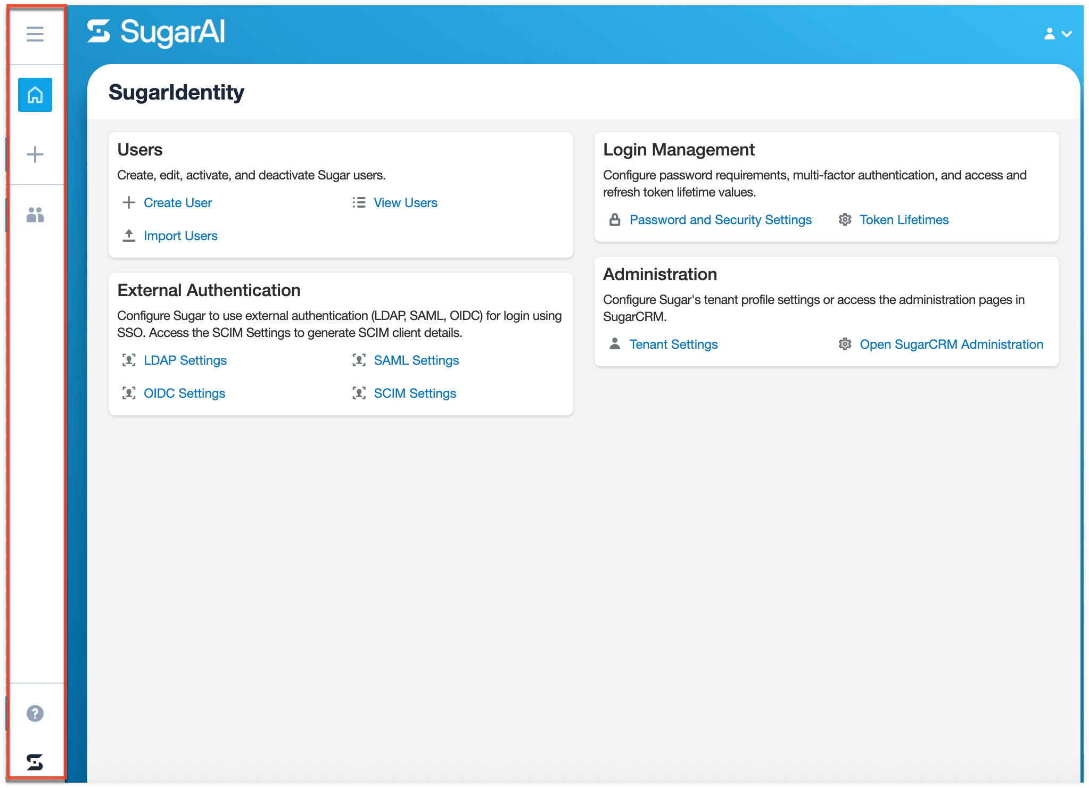Click the icon beside SCIM Settings
Image resolution: width=1089 pixels, height=788 pixels.
pos(359,393)
